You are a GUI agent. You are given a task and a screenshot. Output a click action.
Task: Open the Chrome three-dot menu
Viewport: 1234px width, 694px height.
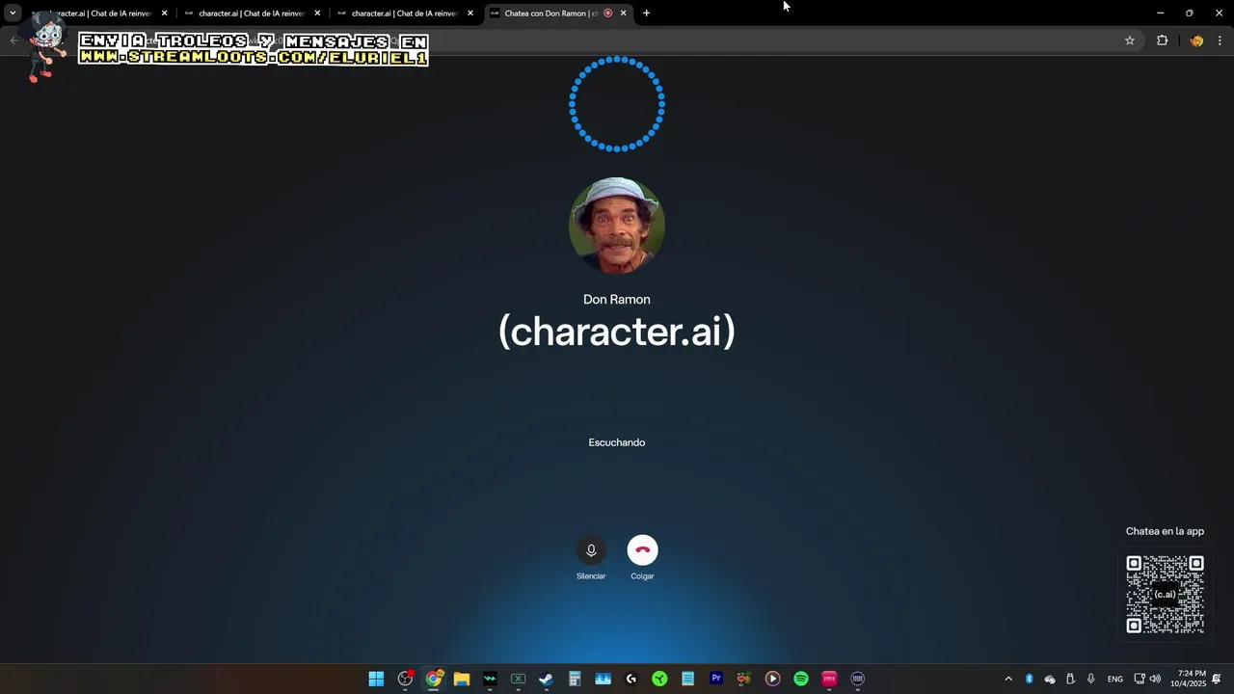[1220, 40]
